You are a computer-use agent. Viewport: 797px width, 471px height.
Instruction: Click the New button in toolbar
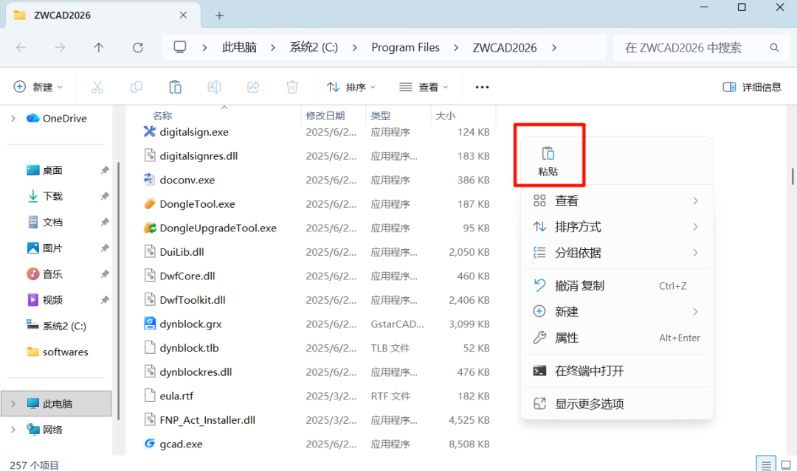[x=38, y=87]
